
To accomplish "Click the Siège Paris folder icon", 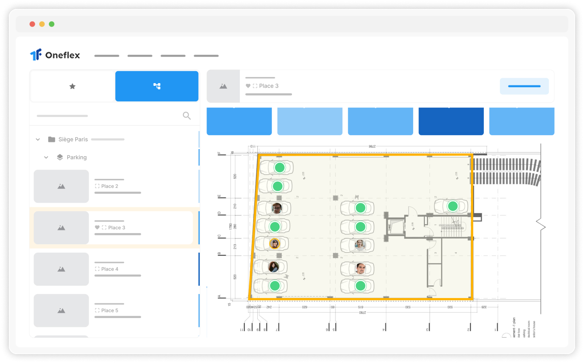I will (52, 139).
